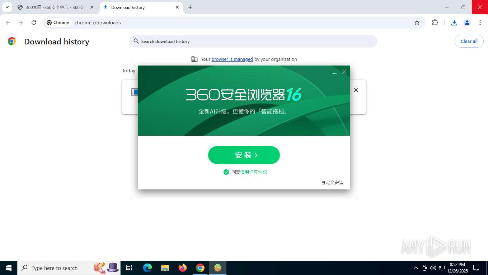Click the network tray icon
This screenshot has width=488, height=275.
[442, 268]
